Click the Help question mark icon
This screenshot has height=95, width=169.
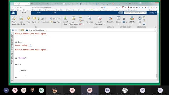[x=140, y=18]
